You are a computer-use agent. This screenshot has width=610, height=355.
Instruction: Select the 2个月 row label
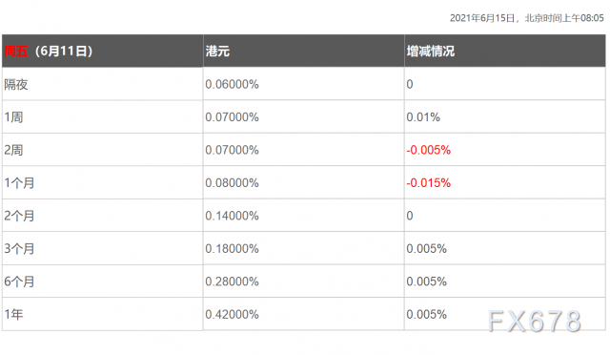click(19, 216)
